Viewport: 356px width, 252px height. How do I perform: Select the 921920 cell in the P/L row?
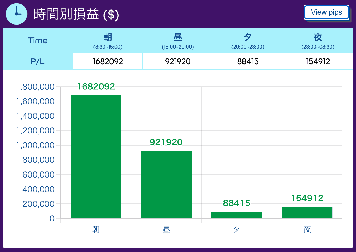pos(178,61)
